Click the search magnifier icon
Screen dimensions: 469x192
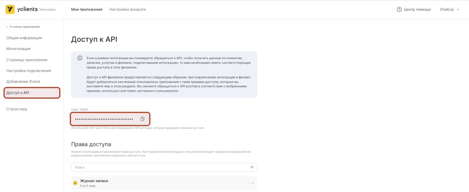click(252, 167)
